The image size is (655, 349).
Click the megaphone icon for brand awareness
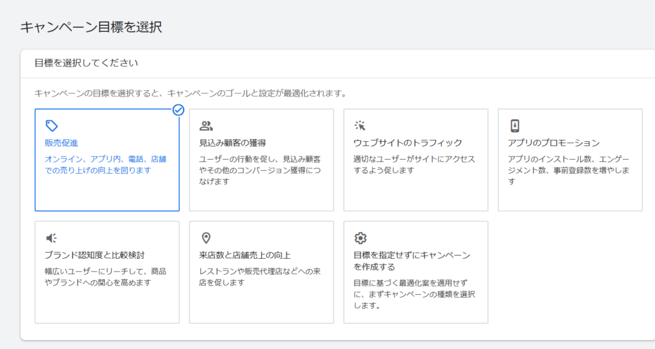tap(51, 238)
